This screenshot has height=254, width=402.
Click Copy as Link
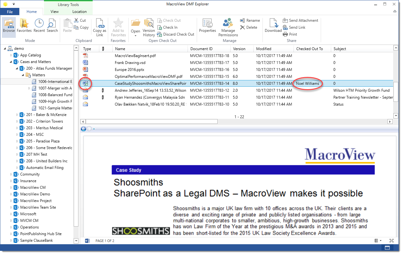[100, 27]
